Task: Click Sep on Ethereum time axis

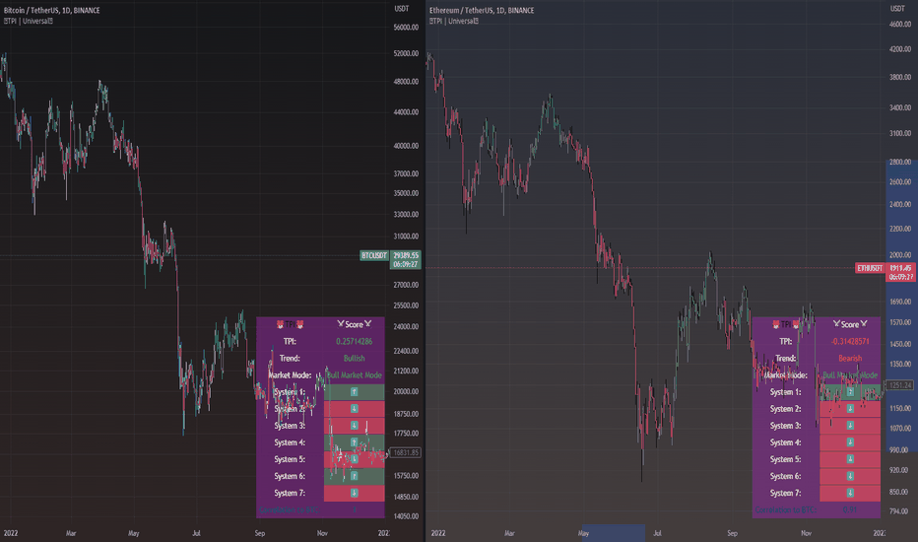Action: click(x=733, y=533)
